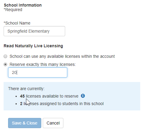Click the bold number 45 in the info panel
Viewport: 145px width, 132px height.
pos(22,96)
